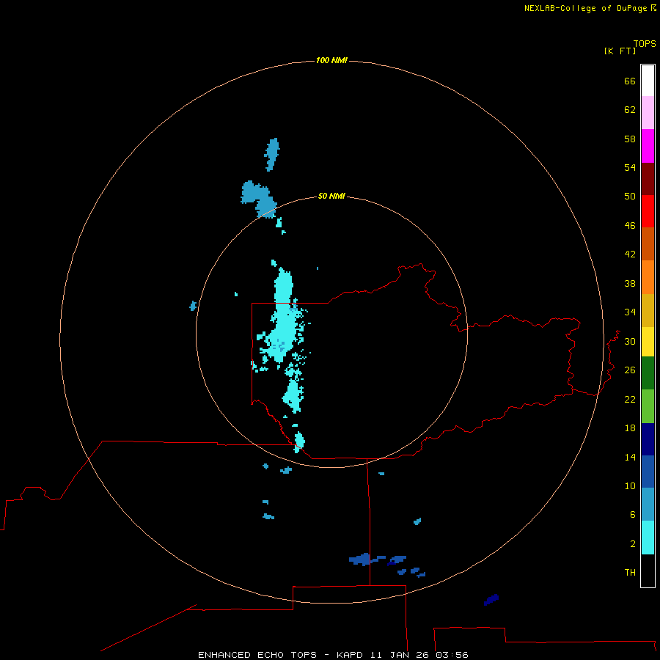Click the light pink legend swatch

click(648, 112)
